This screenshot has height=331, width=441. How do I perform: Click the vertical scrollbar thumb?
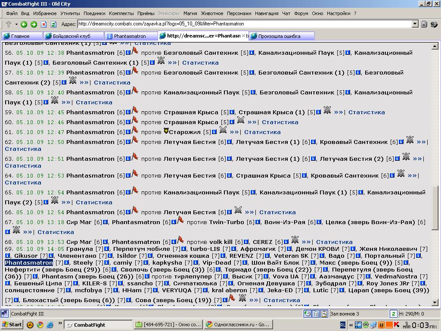pyautogui.click(x=435, y=208)
